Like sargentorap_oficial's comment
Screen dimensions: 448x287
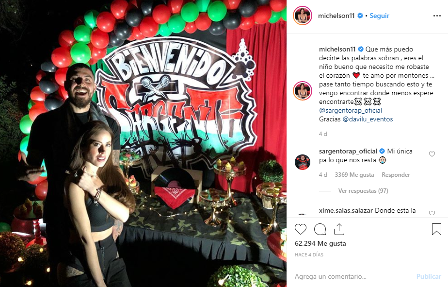click(x=432, y=154)
